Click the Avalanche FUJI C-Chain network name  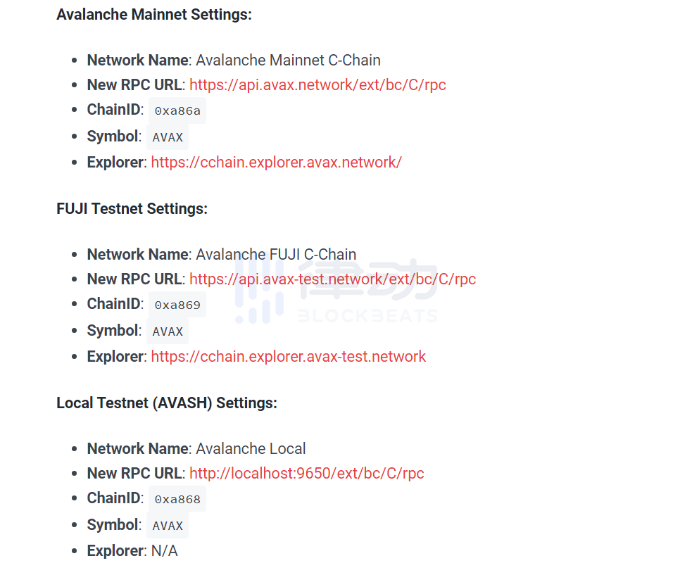point(276,255)
